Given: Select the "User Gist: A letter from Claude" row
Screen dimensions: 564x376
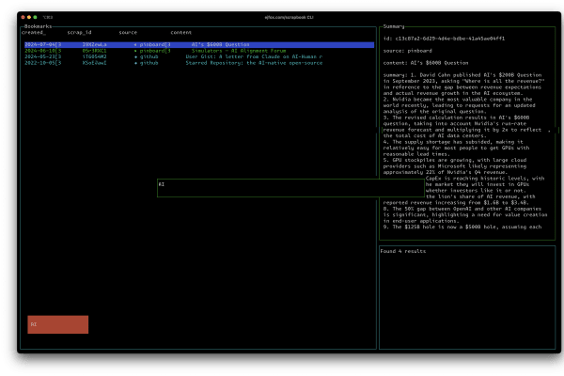Looking at the screenshot, I should point(199,56).
